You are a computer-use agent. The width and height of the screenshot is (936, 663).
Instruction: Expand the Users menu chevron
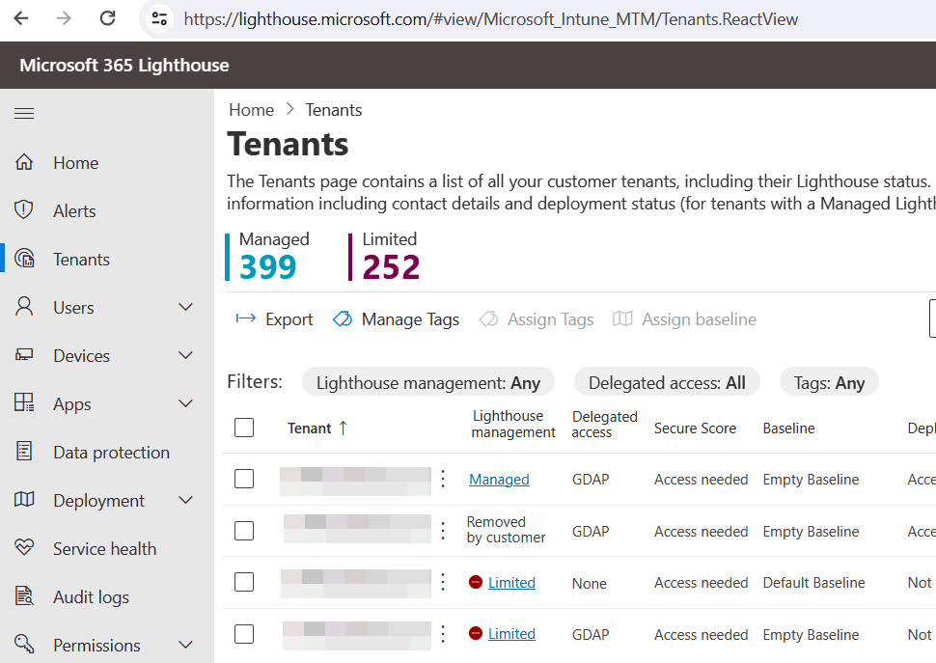[186, 307]
